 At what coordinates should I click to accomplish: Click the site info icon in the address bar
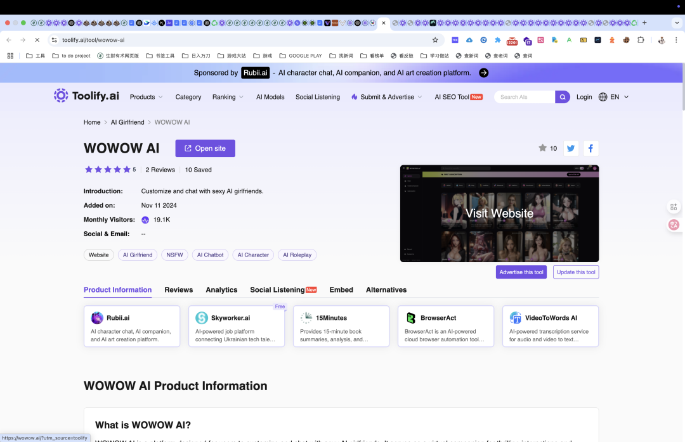(x=54, y=40)
